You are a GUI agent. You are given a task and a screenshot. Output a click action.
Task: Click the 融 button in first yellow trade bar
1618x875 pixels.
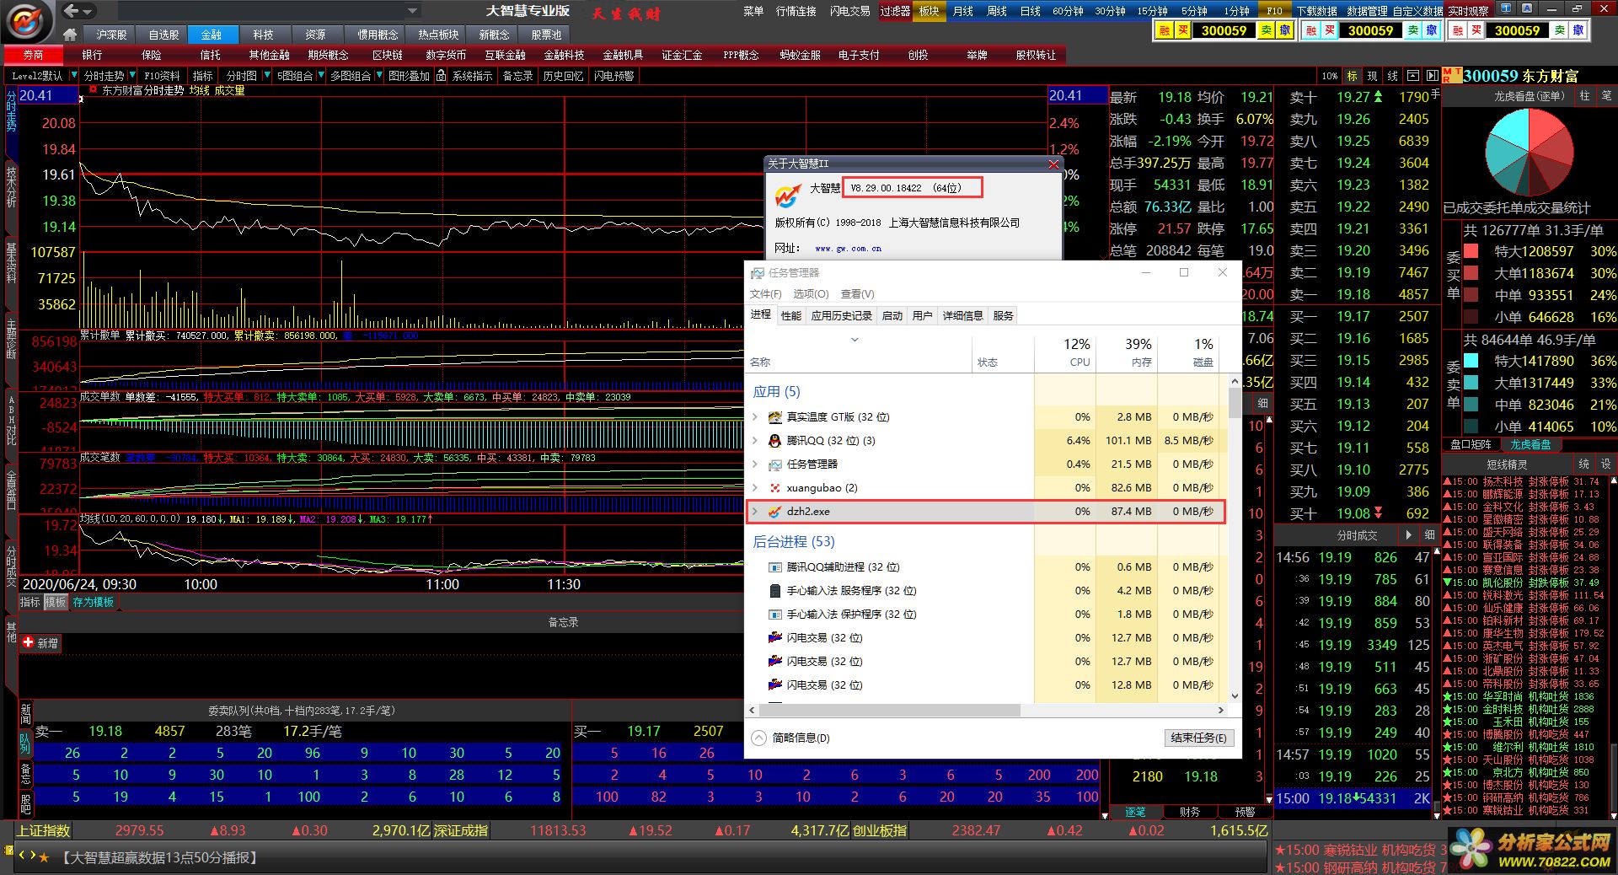click(1165, 30)
